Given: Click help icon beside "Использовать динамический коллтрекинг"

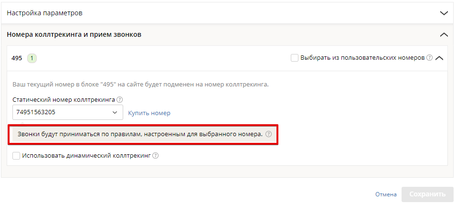Looking at the screenshot, I should pyautogui.click(x=156, y=156).
